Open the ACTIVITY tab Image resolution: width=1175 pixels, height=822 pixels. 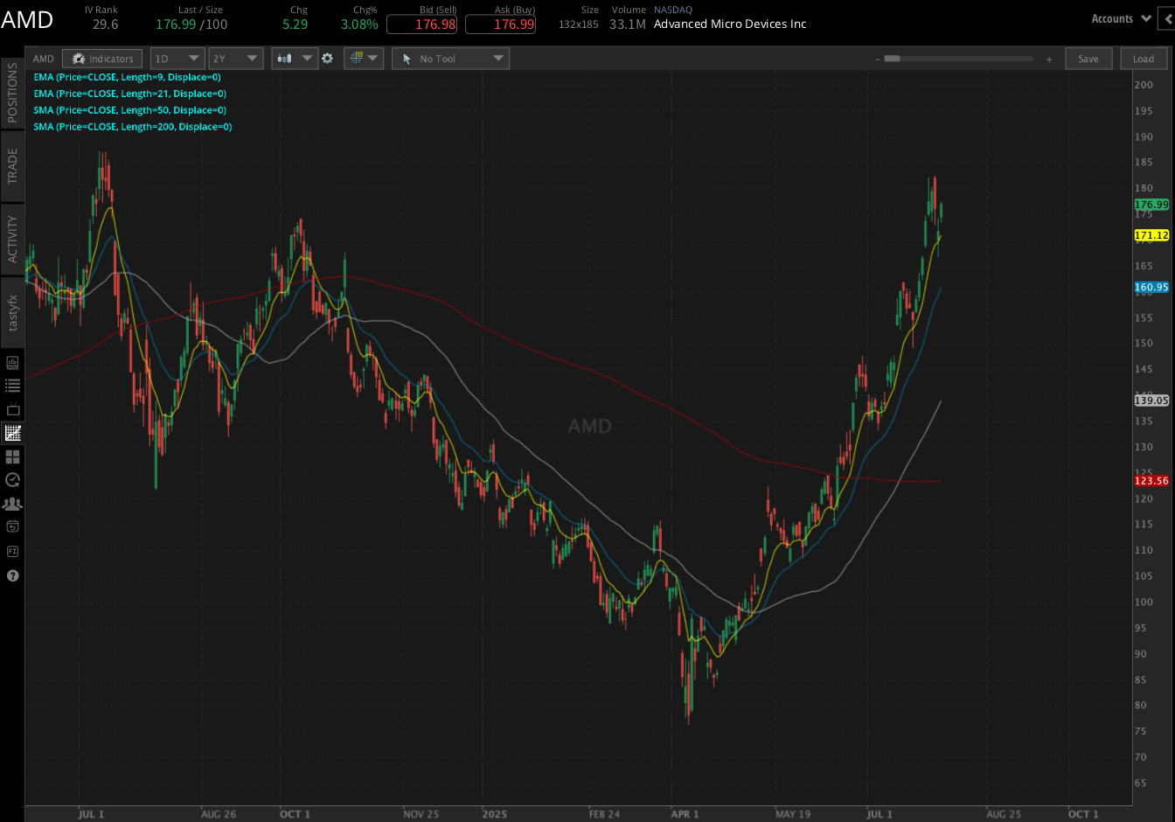pyautogui.click(x=12, y=237)
